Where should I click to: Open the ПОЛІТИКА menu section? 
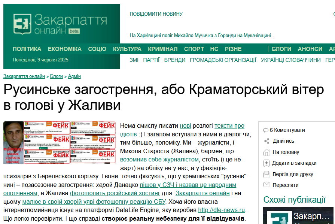point(27,49)
